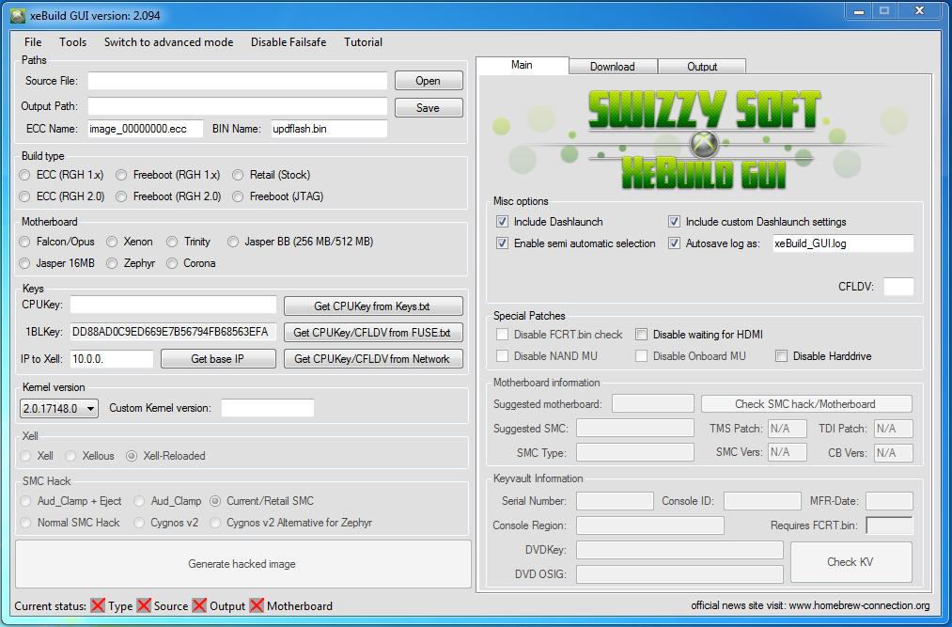Image resolution: width=952 pixels, height=627 pixels.
Task: Click Switch to advanced mode
Action: click(x=168, y=41)
